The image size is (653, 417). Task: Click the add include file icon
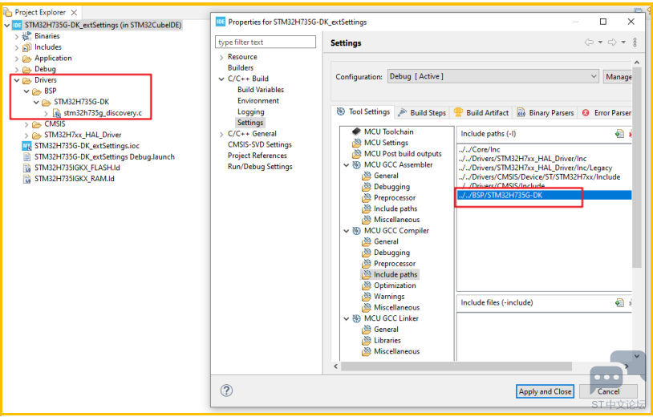[x=619, y=302]
